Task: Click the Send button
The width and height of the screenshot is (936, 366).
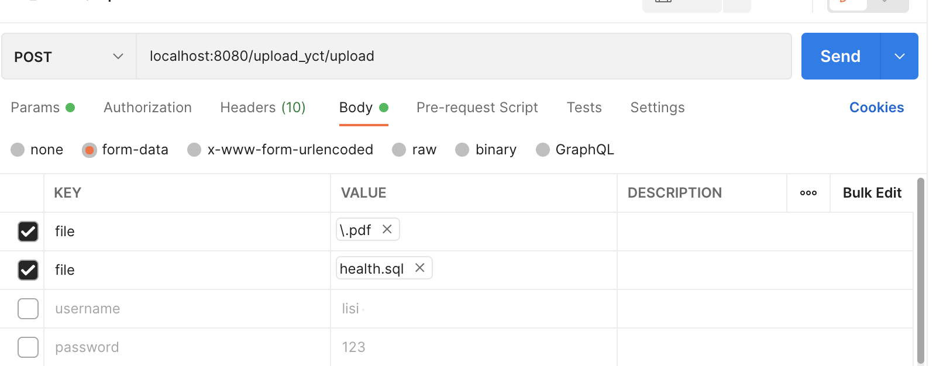Action: coord(840,57)
